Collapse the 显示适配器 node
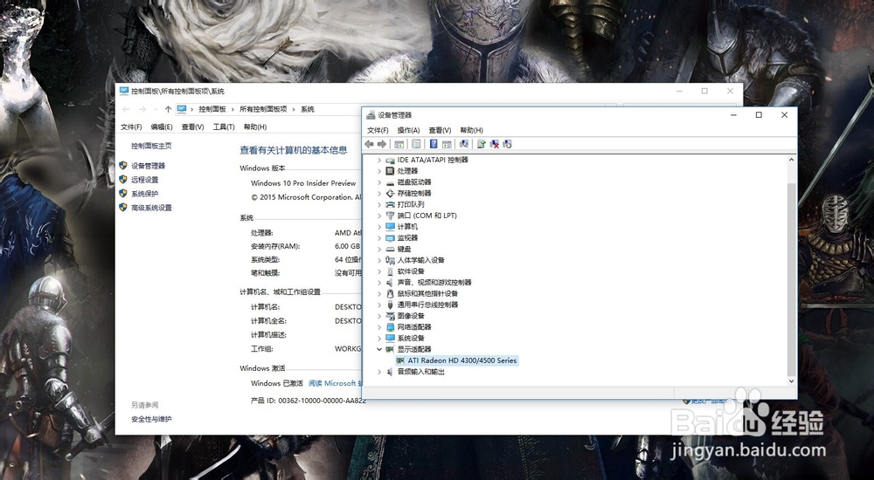This screenshot has width=874, height=480. 379,349
